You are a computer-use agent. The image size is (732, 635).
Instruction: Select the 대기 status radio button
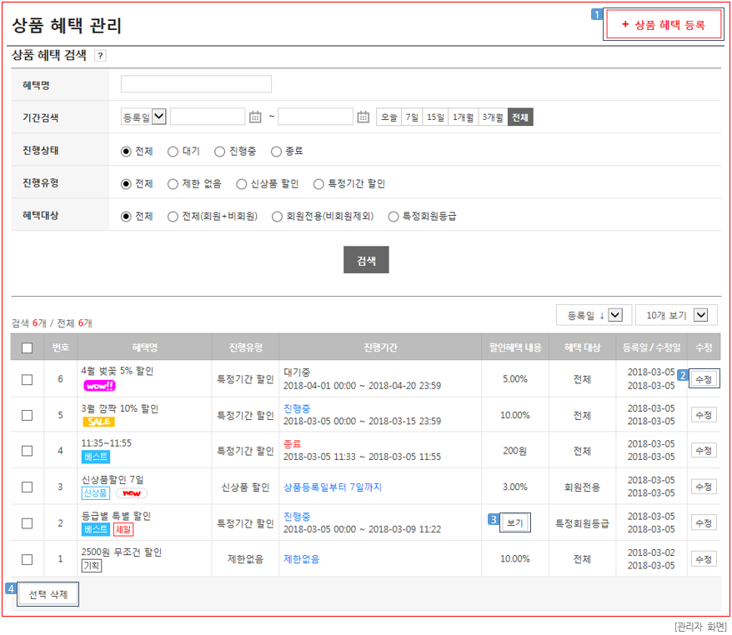point(173,152)
